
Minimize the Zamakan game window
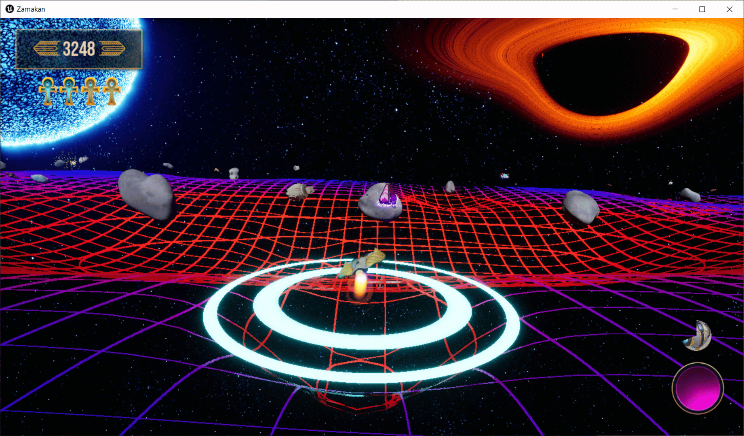(675, 9)
